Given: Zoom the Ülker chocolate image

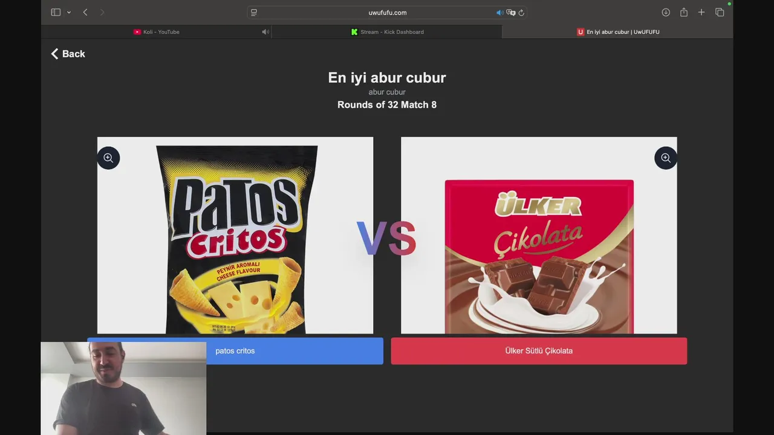Looking at the screenshot, I should pos(666,158).
